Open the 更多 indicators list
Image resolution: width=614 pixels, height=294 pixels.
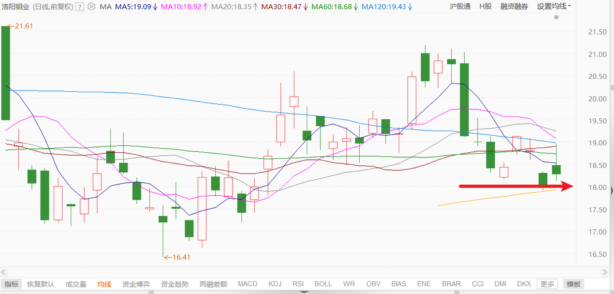pyautogui.click(x=547, y=284)
